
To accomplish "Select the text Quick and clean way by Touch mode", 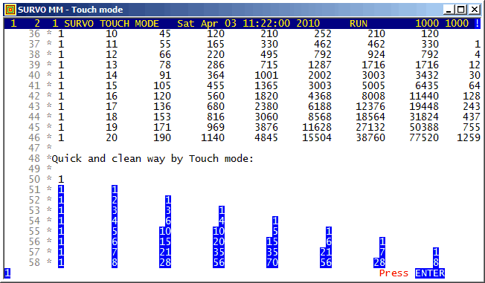I will pyautogui.click(x=152, y=159).
